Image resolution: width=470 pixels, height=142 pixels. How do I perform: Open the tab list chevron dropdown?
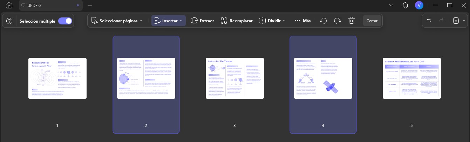click(391, 5)
